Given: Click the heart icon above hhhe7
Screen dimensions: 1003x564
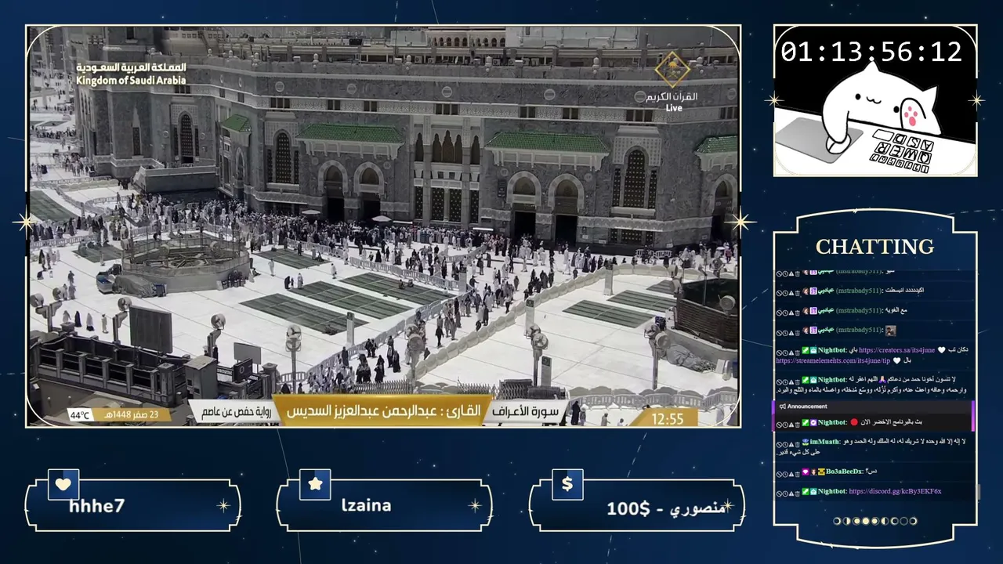Looking at the screenshot, I should click(x=63, y=484).
